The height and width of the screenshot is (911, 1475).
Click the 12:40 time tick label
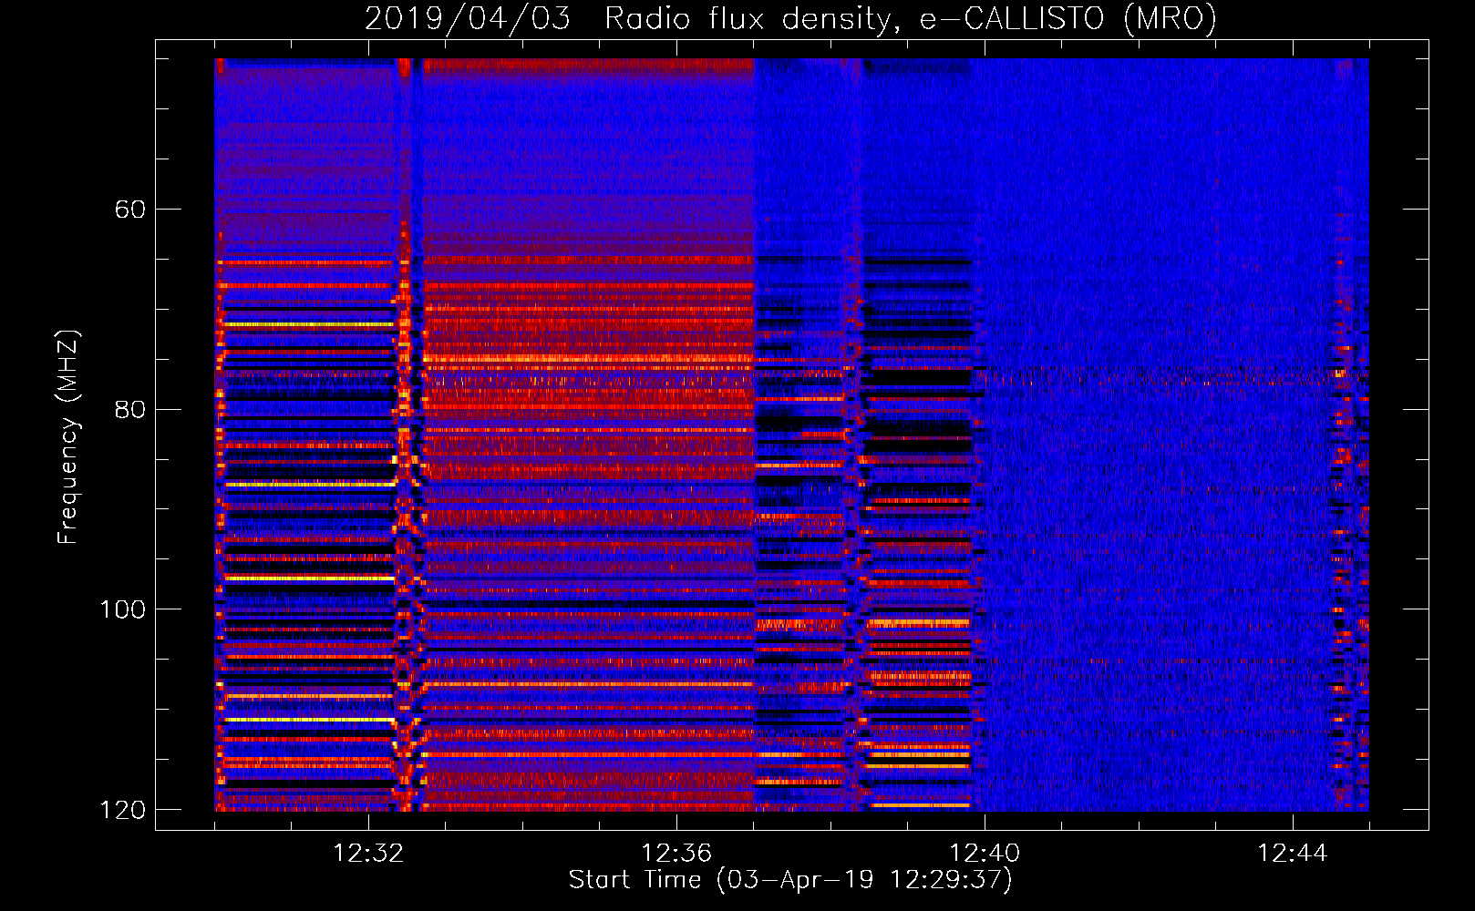coord(985,854)
